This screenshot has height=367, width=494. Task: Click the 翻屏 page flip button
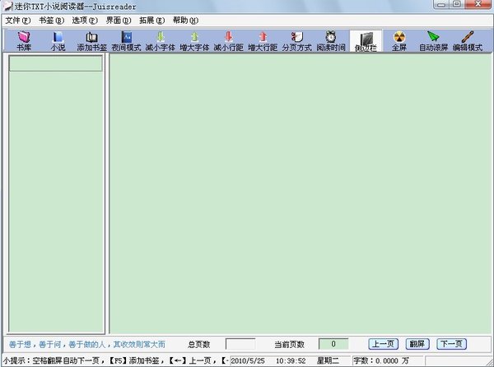417,344
